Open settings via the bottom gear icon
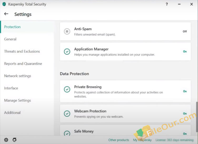The image size is (198, 144). pyautogui.click(x=6, y=140)
